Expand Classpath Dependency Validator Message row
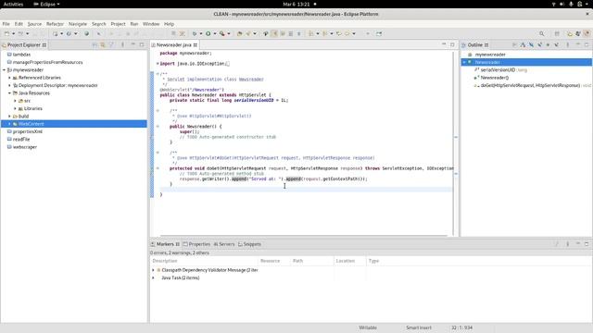Screen dimensions: 593x333 coord(154,270)
